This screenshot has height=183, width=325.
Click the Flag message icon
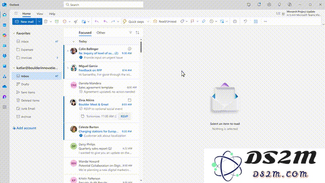click(192, 21)
